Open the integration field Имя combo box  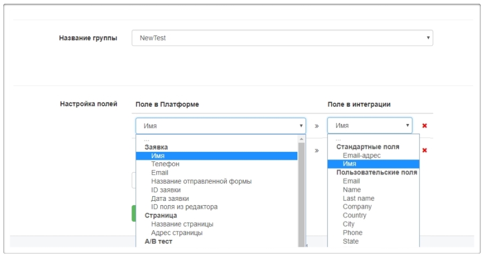370,126
